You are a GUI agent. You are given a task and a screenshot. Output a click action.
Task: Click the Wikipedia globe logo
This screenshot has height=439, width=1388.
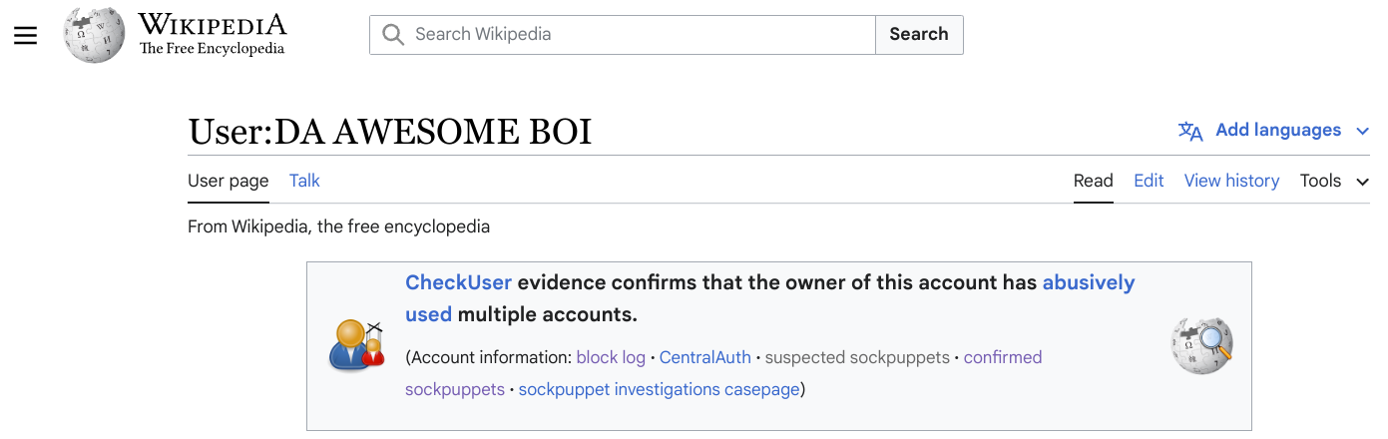coord(95,34)
